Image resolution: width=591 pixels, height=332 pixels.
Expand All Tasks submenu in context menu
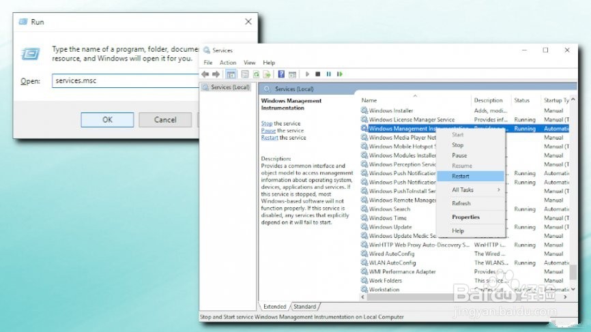click(x=470, y=190)
